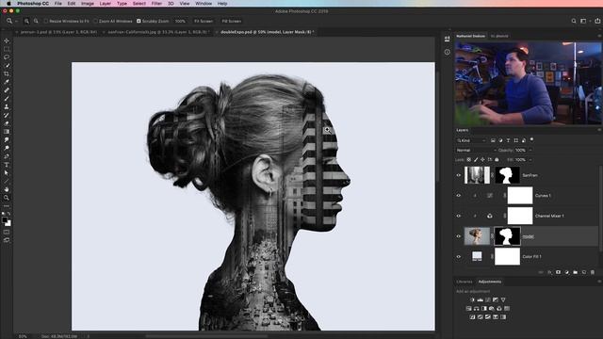
Task: Open the Layers panel flyout menu
Action: click(599, 130)
